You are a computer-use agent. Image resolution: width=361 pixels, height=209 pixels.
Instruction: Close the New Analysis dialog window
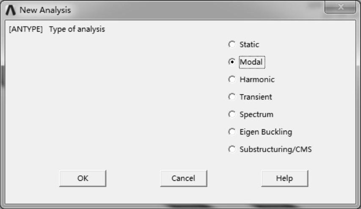pyautogui.click(x=341, y=8)
